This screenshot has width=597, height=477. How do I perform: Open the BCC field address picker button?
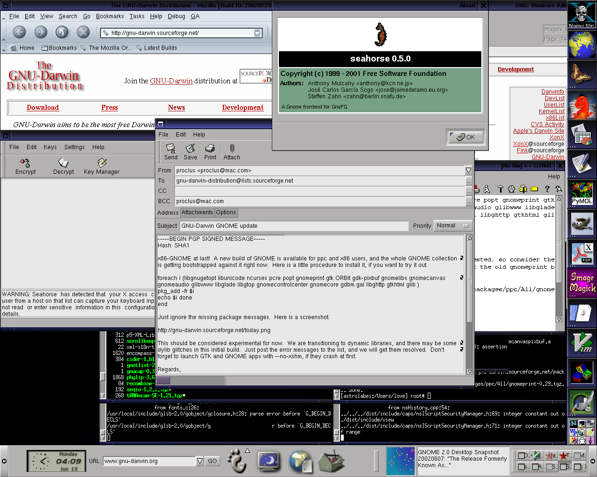click(469, 201)
